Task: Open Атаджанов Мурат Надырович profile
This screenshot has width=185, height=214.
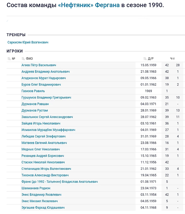Action: click(44, 78)
